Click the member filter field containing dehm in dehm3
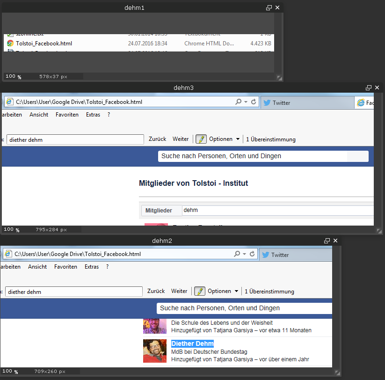The width and height of the screenshot is (385, 380). pos(278,211)
